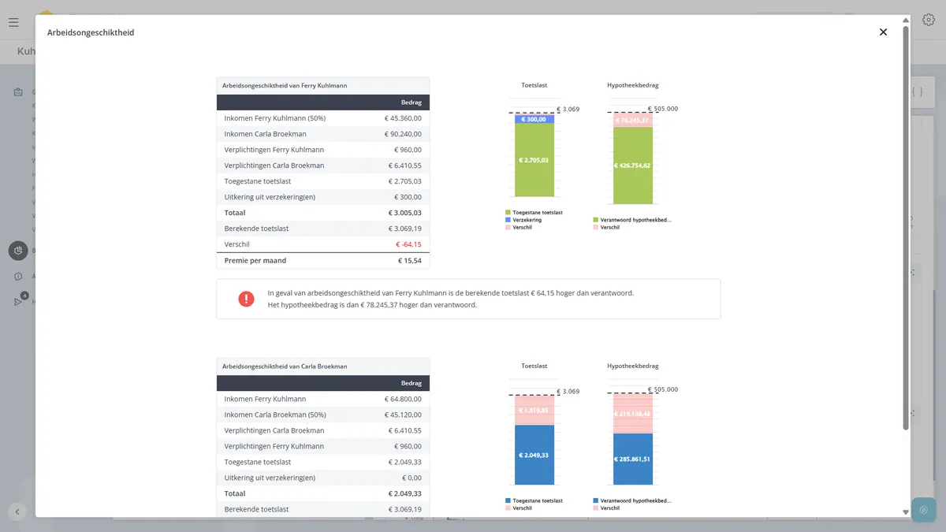This screenshot has height=532, width=946.
Task: Click the "€ 0,00" insurance payout value
Action: click(x=412, y=478)
